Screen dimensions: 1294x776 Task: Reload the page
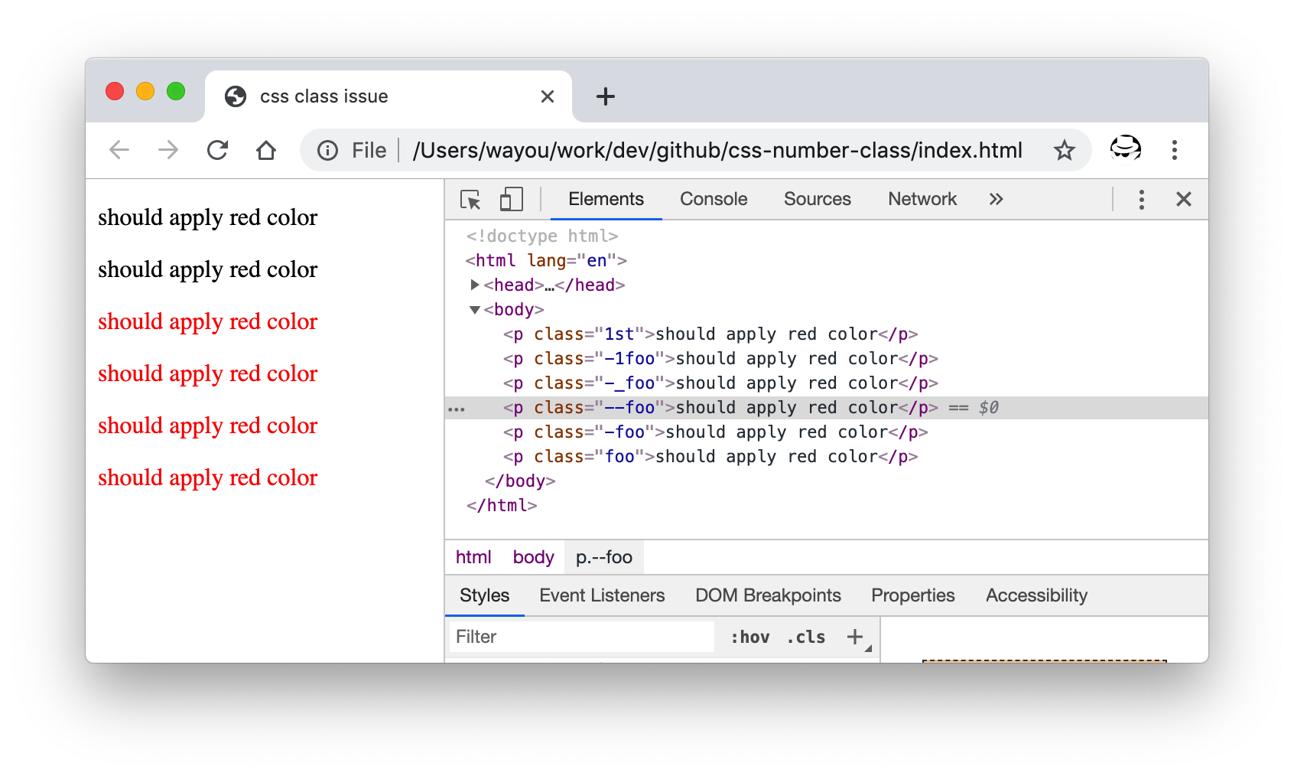tap(218, 150)
